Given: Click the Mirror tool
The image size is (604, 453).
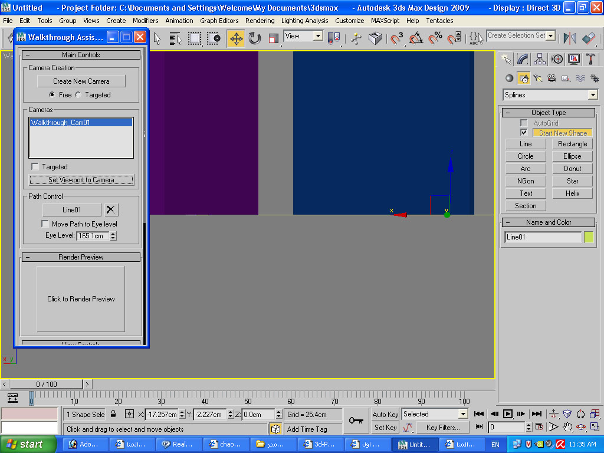Looking at the screenshot, I should (570, 38).
